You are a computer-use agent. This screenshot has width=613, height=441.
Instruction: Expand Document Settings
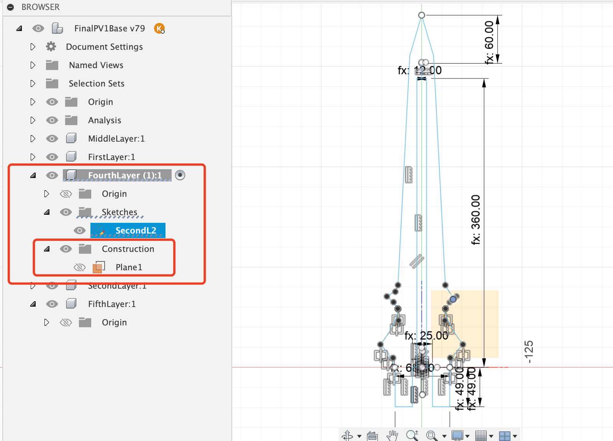click(33, 47)
